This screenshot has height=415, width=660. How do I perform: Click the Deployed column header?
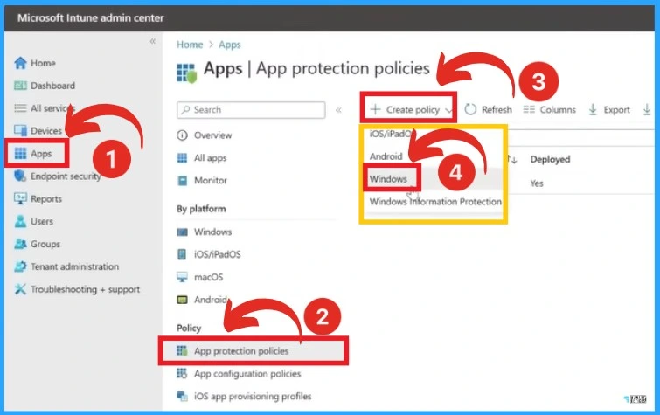(550, 159)
